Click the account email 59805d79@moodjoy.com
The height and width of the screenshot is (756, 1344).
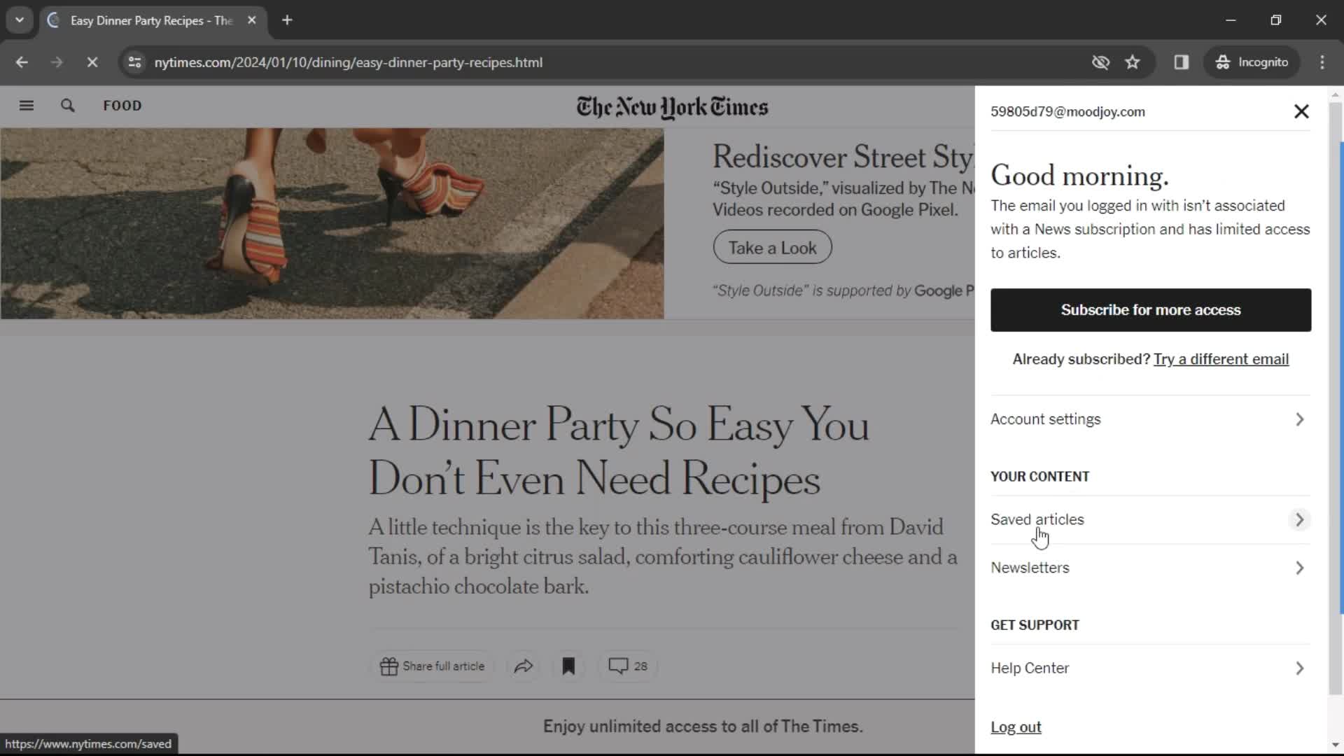pos(1067,112)
